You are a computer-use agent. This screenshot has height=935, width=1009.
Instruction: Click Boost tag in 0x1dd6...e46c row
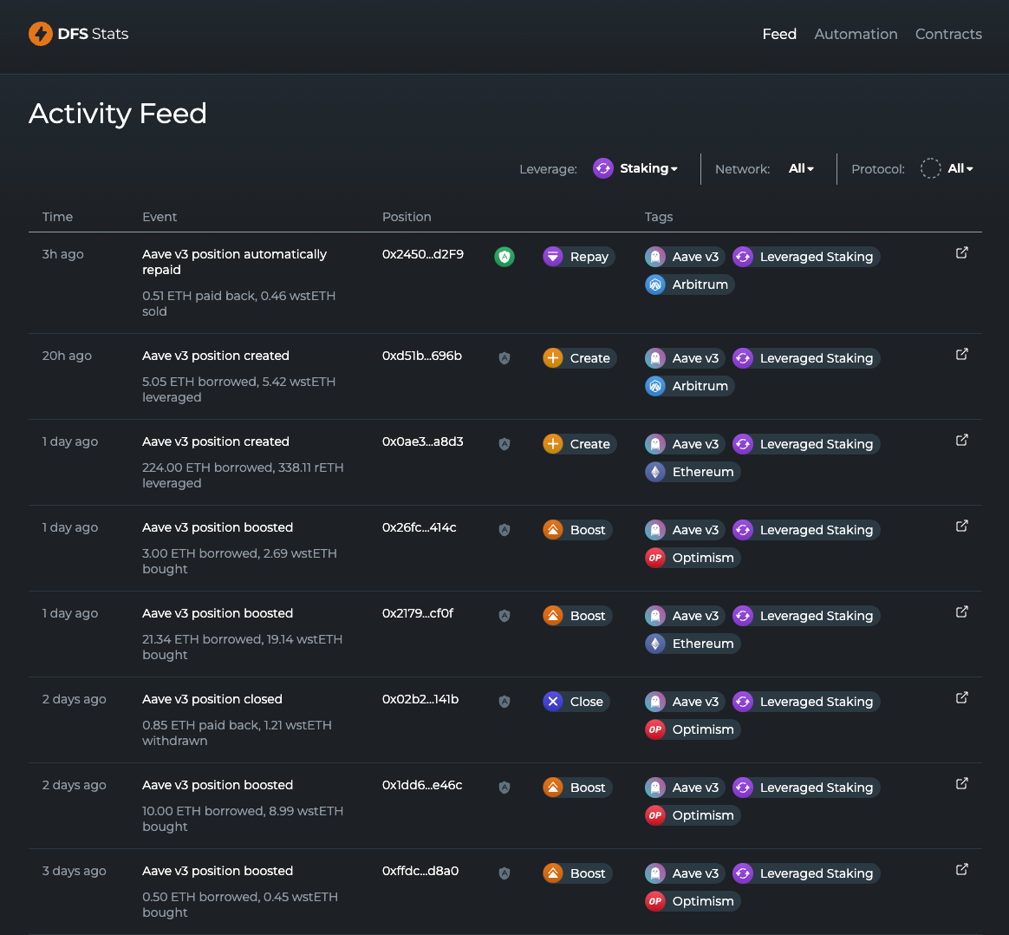(577, 787)
